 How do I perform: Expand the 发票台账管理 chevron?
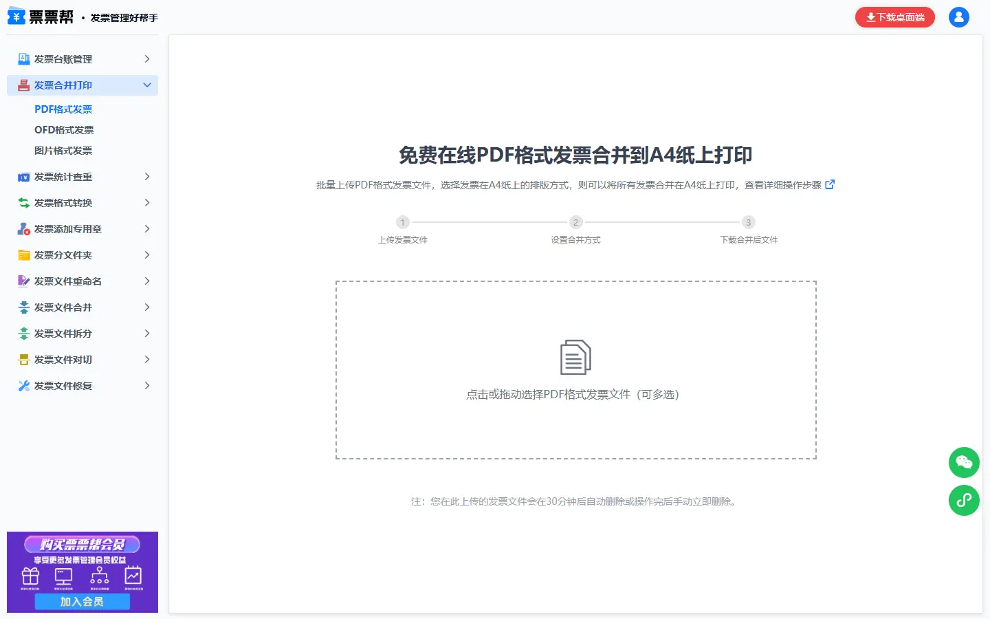pyautogui.click(x=147, y=59)
